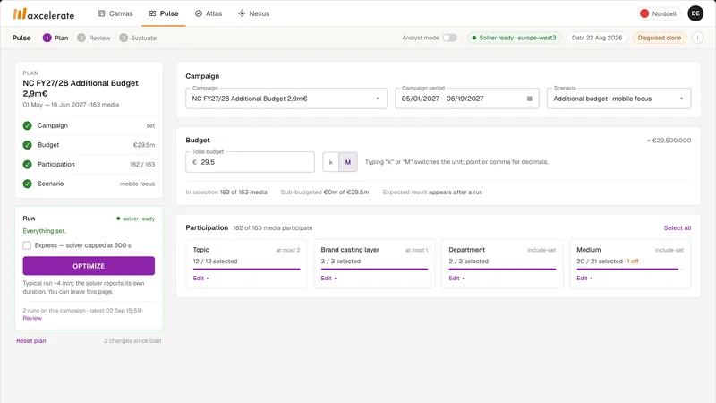
Task: Click the Medium selection progress bar
Action: 630,270
